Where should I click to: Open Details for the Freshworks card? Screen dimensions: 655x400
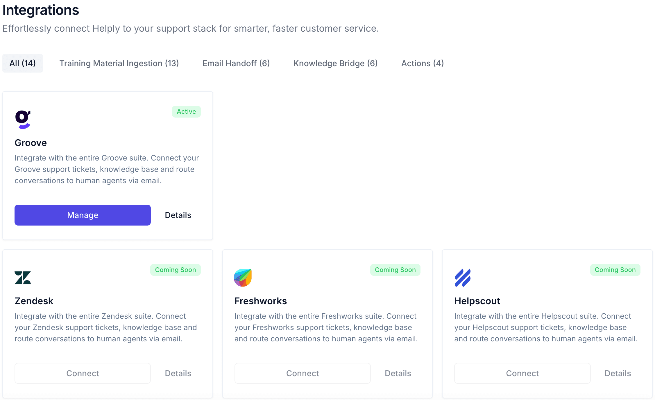click(x=398, y=373)
